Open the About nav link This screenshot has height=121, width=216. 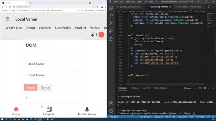[x=31, y=28]
